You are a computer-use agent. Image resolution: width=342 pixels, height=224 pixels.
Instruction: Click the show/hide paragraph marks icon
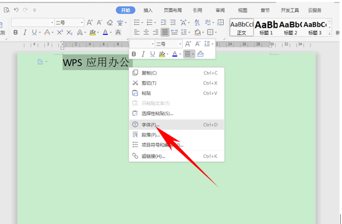(208, 22)
